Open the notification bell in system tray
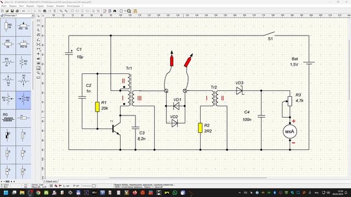Image resolution: width=351 pixels, height=197 pixels. tap(346, 193)
